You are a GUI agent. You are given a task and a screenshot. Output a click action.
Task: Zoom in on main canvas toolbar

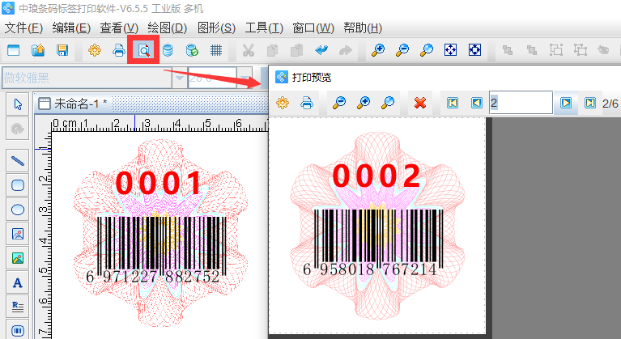click(378, 50)
